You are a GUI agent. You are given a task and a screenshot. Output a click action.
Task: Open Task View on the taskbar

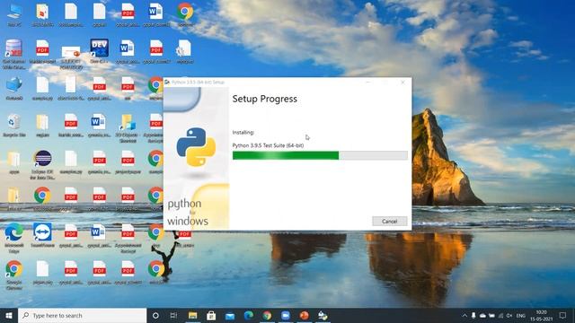[x=173, y=315]
